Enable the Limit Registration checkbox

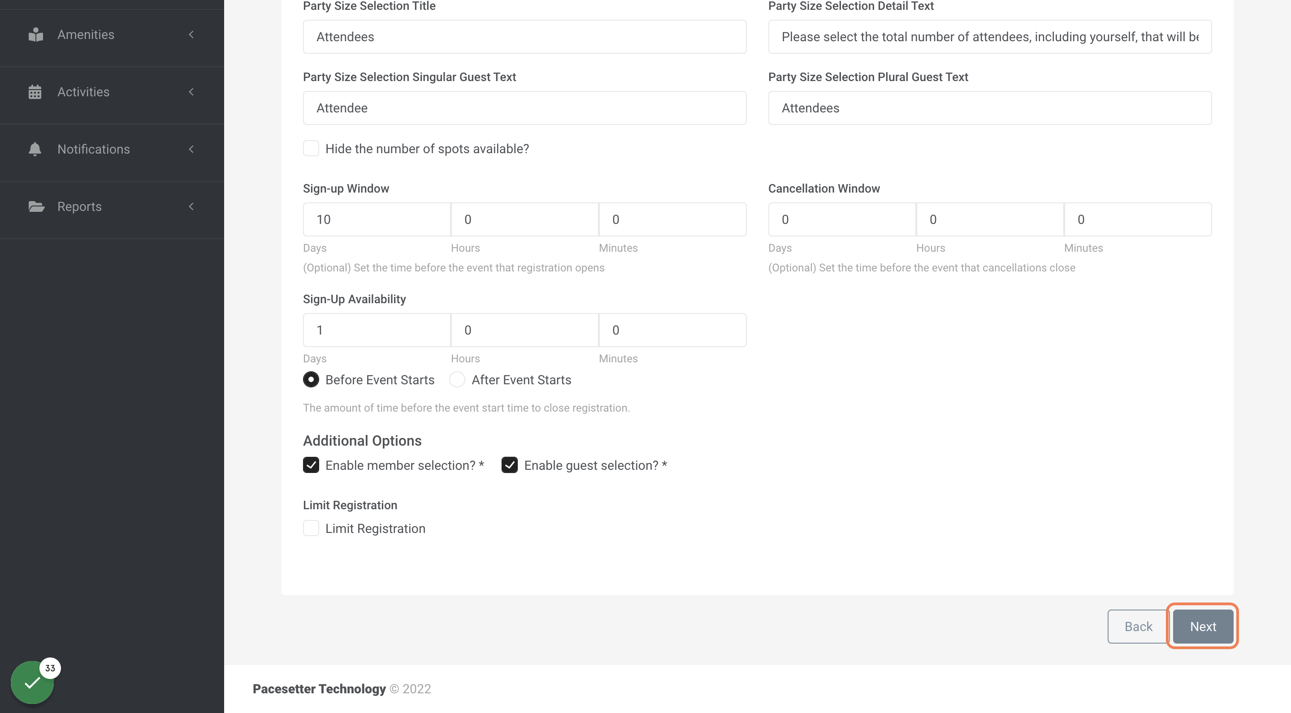pos(311,528)
